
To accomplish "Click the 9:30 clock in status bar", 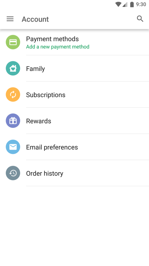I will (x=141, y=5).
